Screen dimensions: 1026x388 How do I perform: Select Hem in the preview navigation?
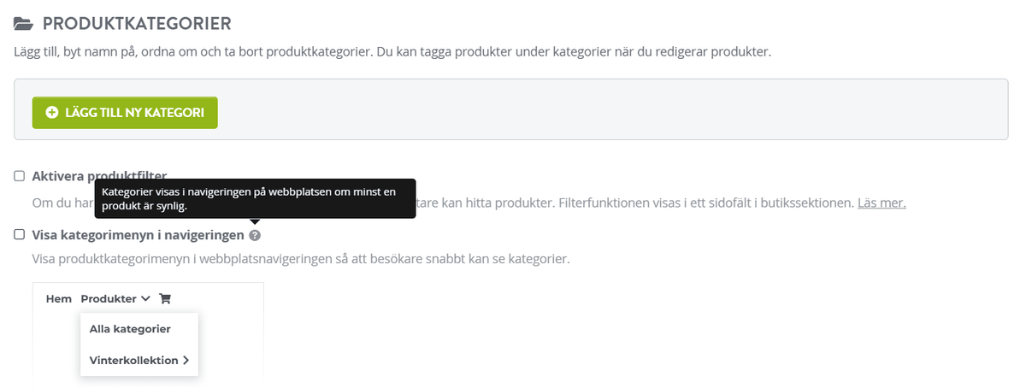(59, 299)
